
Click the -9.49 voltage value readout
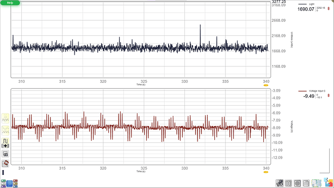(309, 96)
